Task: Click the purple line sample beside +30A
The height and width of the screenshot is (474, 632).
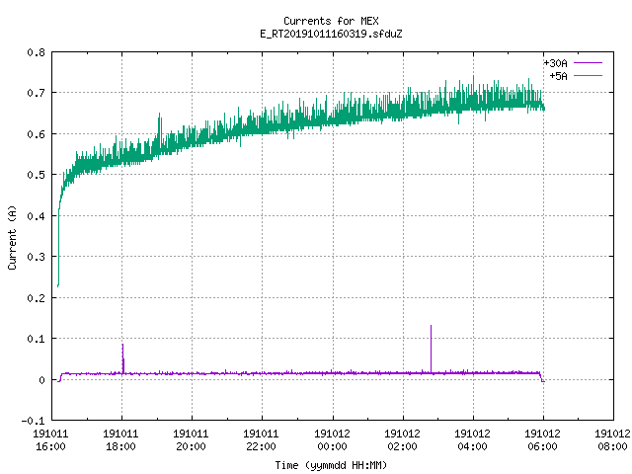Action: [588, 63]
